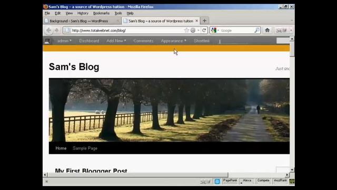Open the Sample Page navigation link
Image resolution: width=337 pixels, height=190 pixels.
(x=85, y=148)
